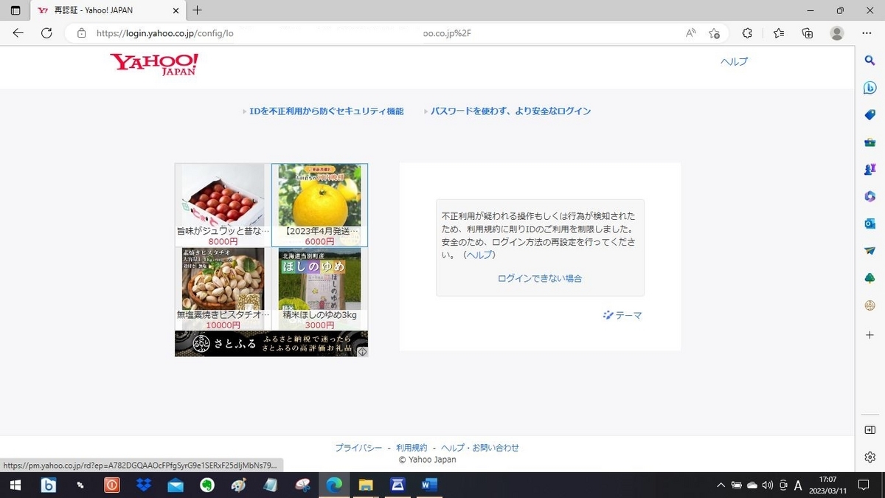This screenshot has width=885, height=498.
Task: Open Edge Settings and more menu
Action: tap(867, 33)
